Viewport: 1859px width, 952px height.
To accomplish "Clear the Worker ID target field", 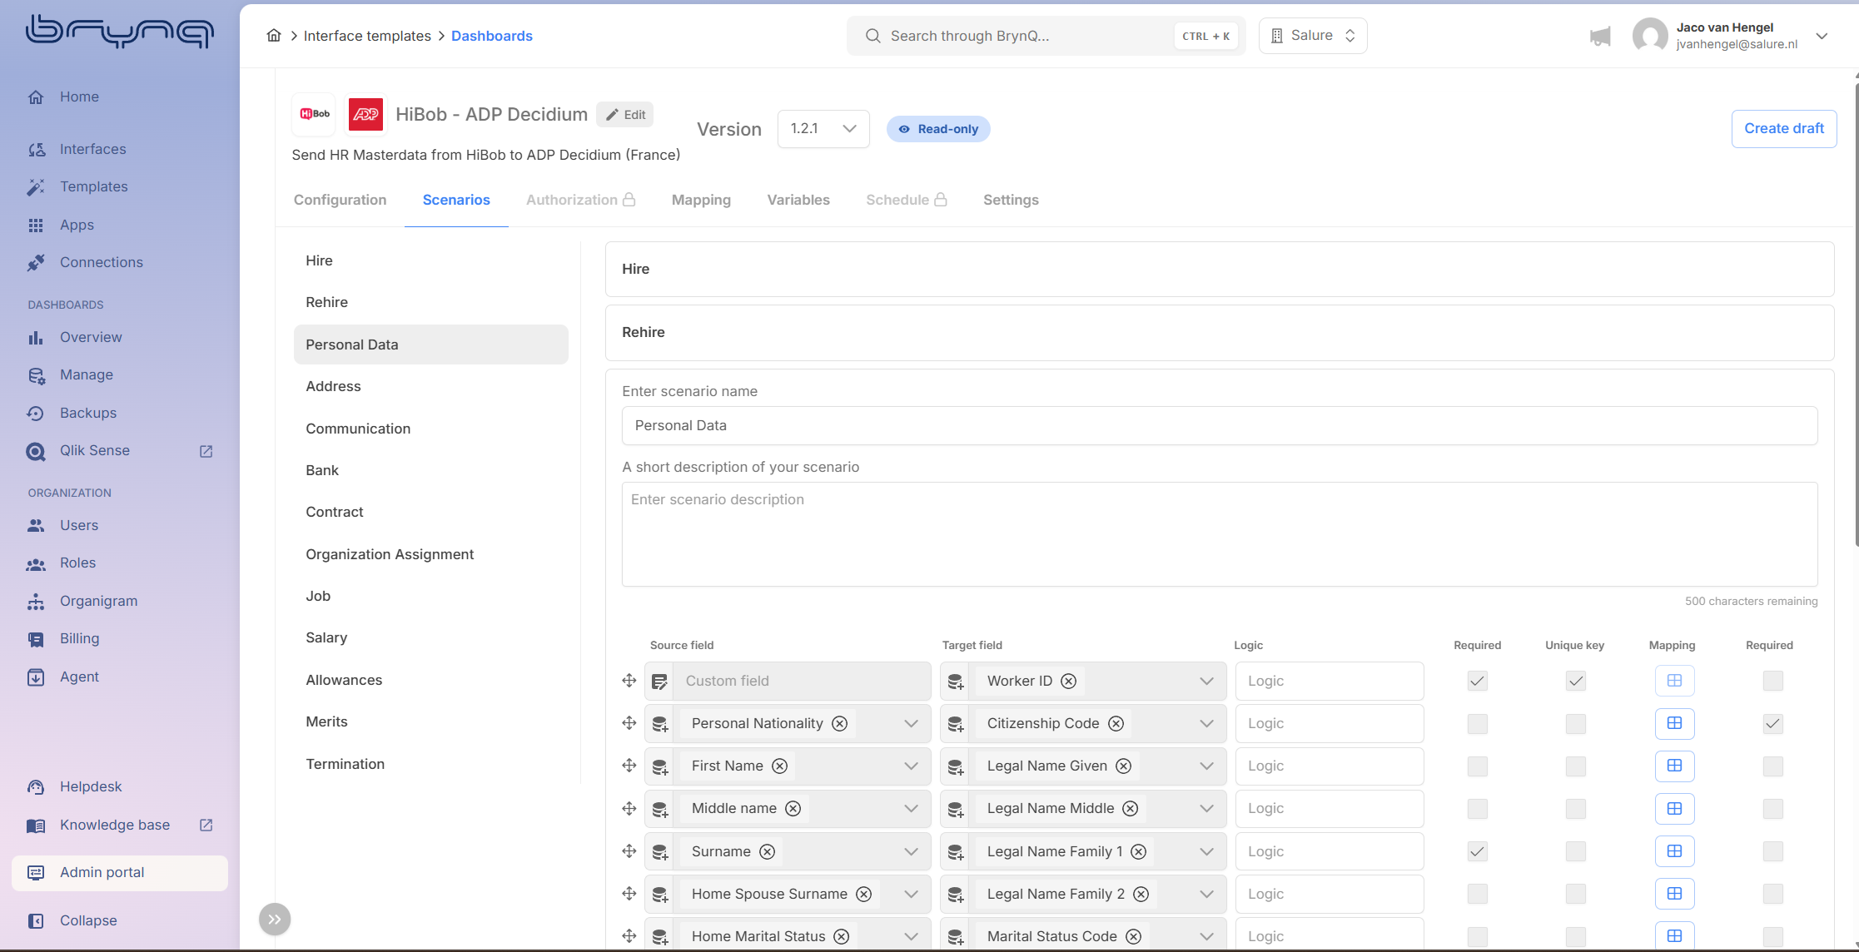I will [1069, 681].
